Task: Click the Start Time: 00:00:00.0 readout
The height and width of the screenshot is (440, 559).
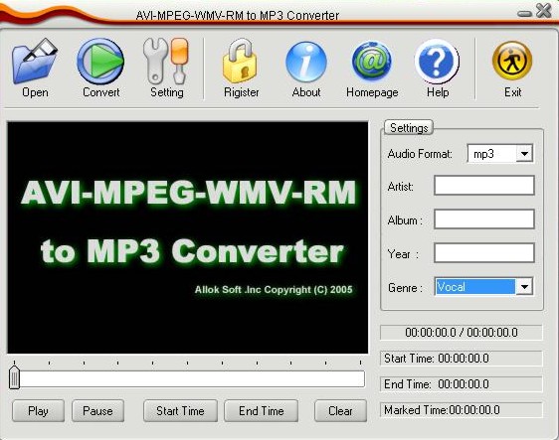Action: pos(462,359)
